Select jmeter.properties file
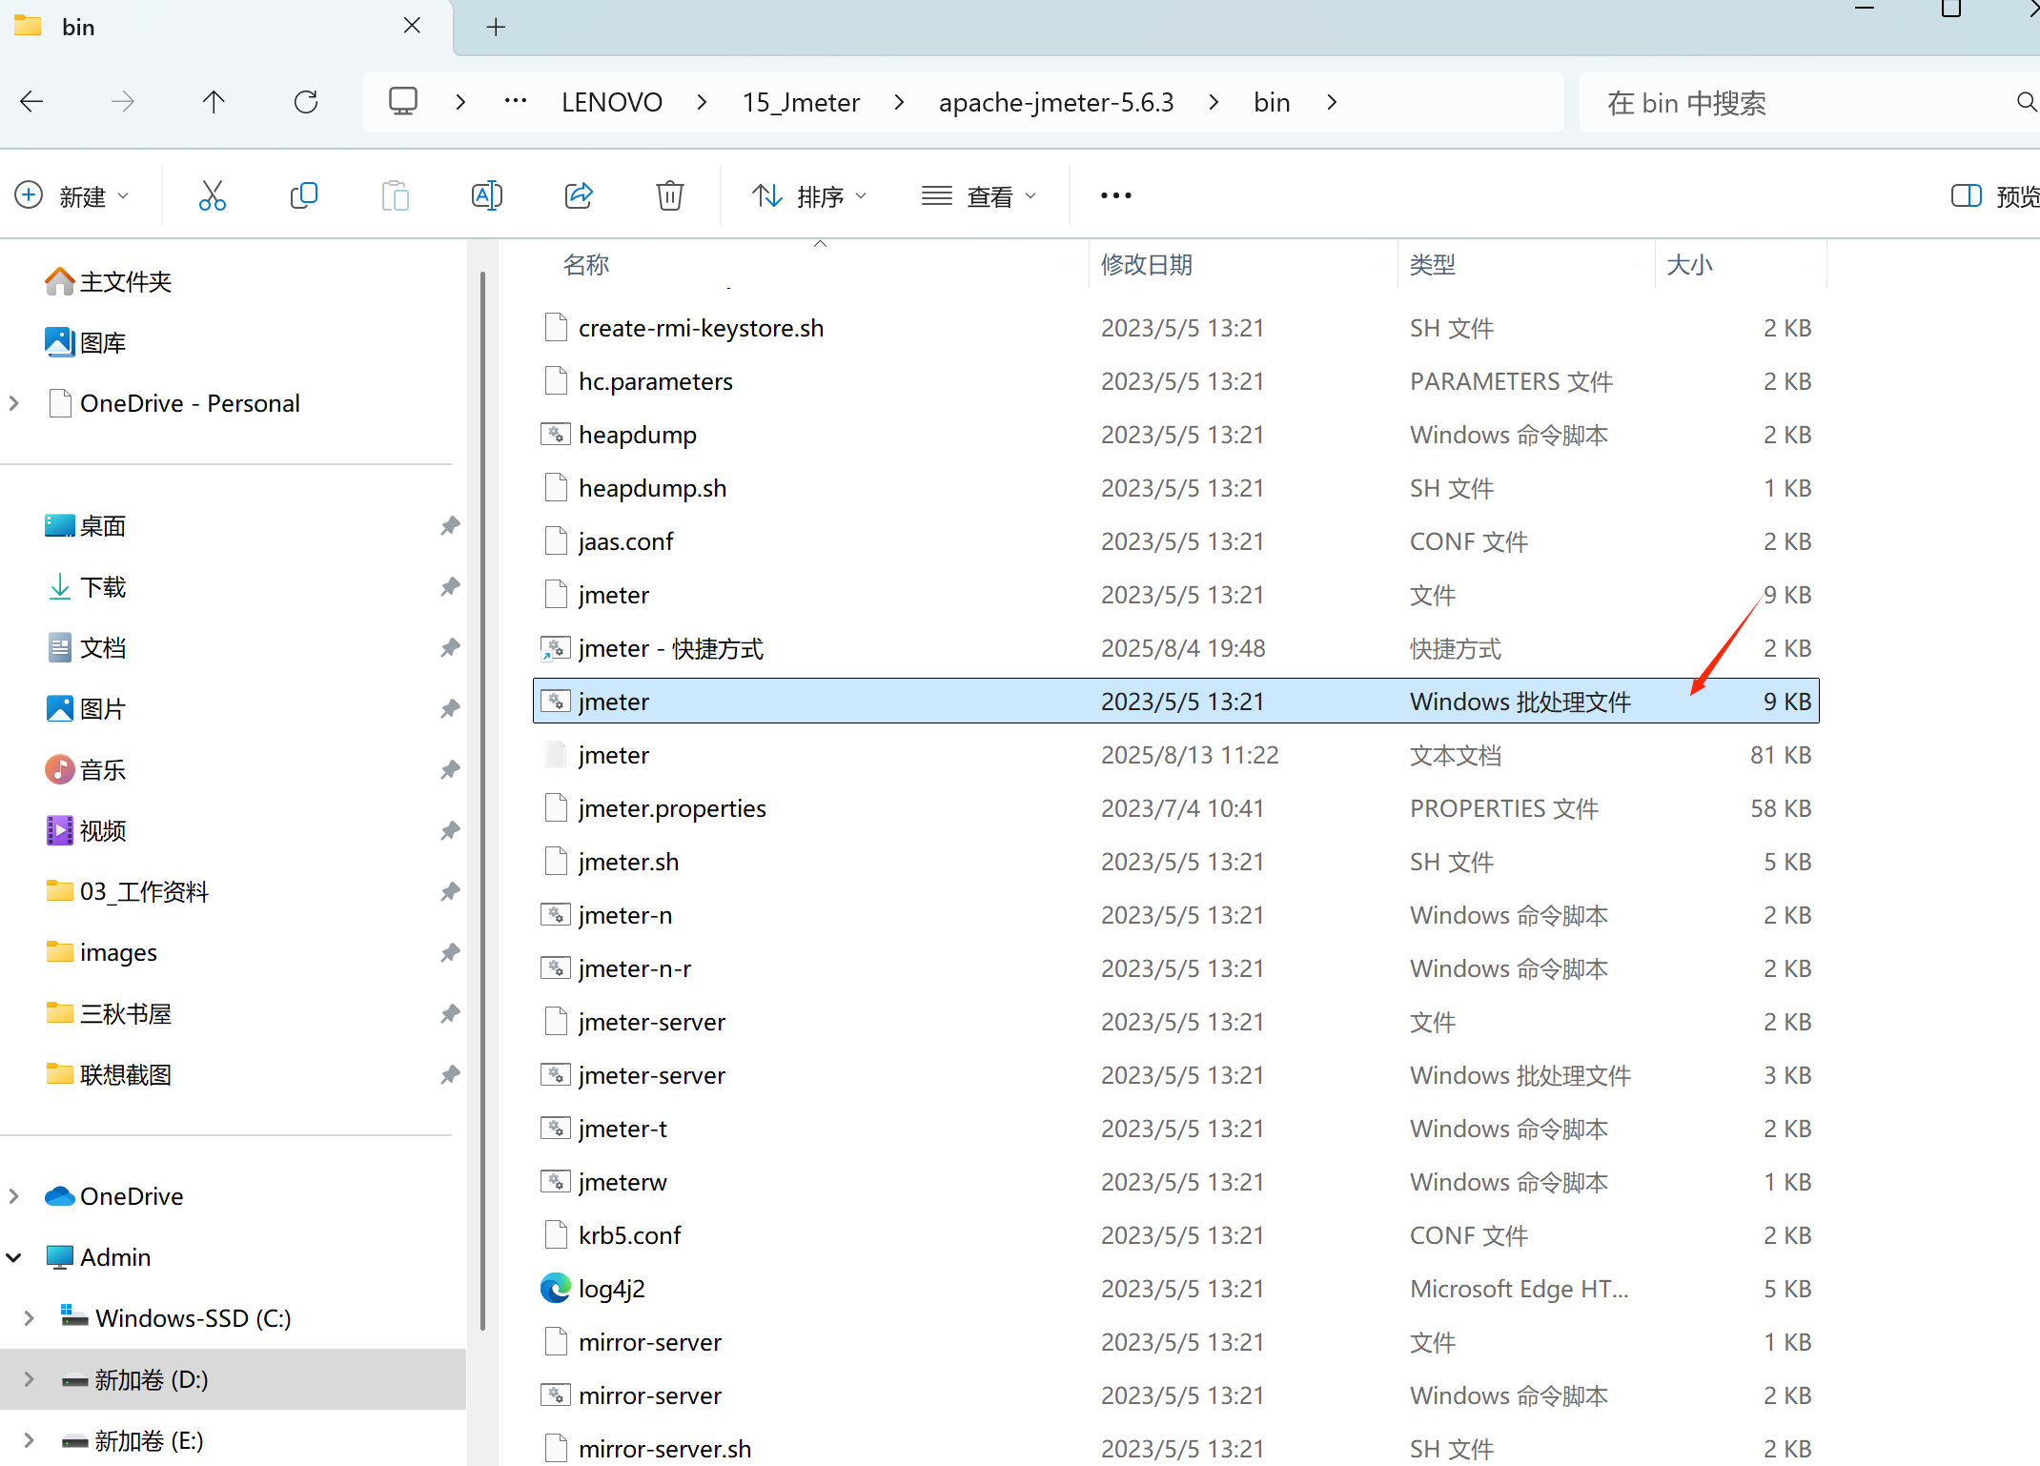2040x1466 pixels. click(x=1175, y=808)
